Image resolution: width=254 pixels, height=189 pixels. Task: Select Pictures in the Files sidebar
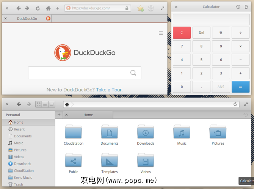29,150
